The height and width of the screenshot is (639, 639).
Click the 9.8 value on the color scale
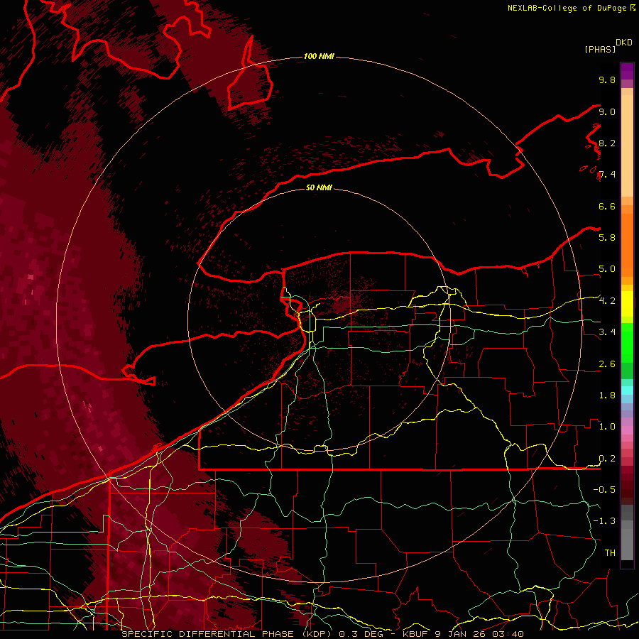click(607, 80)
